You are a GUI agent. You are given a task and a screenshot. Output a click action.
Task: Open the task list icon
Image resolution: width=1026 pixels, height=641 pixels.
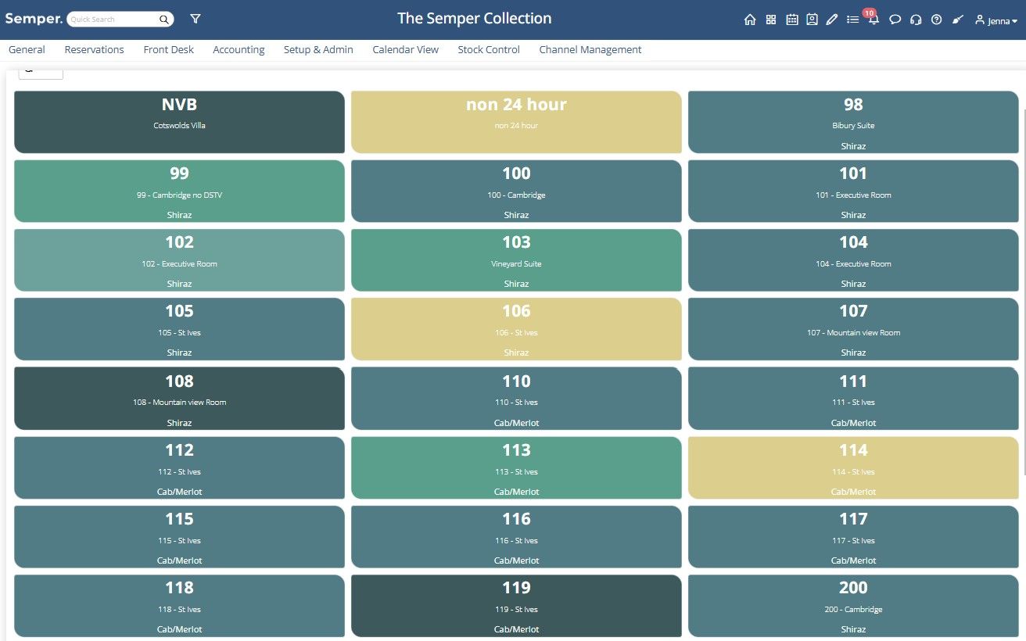[x=853, y=20]
